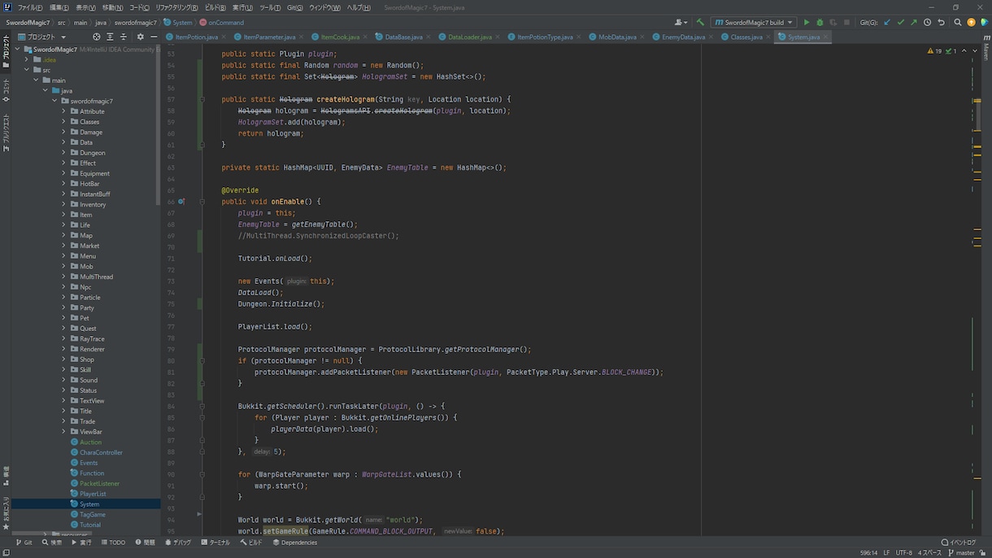Open project panel settings gear
The height and width of the screenshot is (558, 992).
tap(140, 37)
